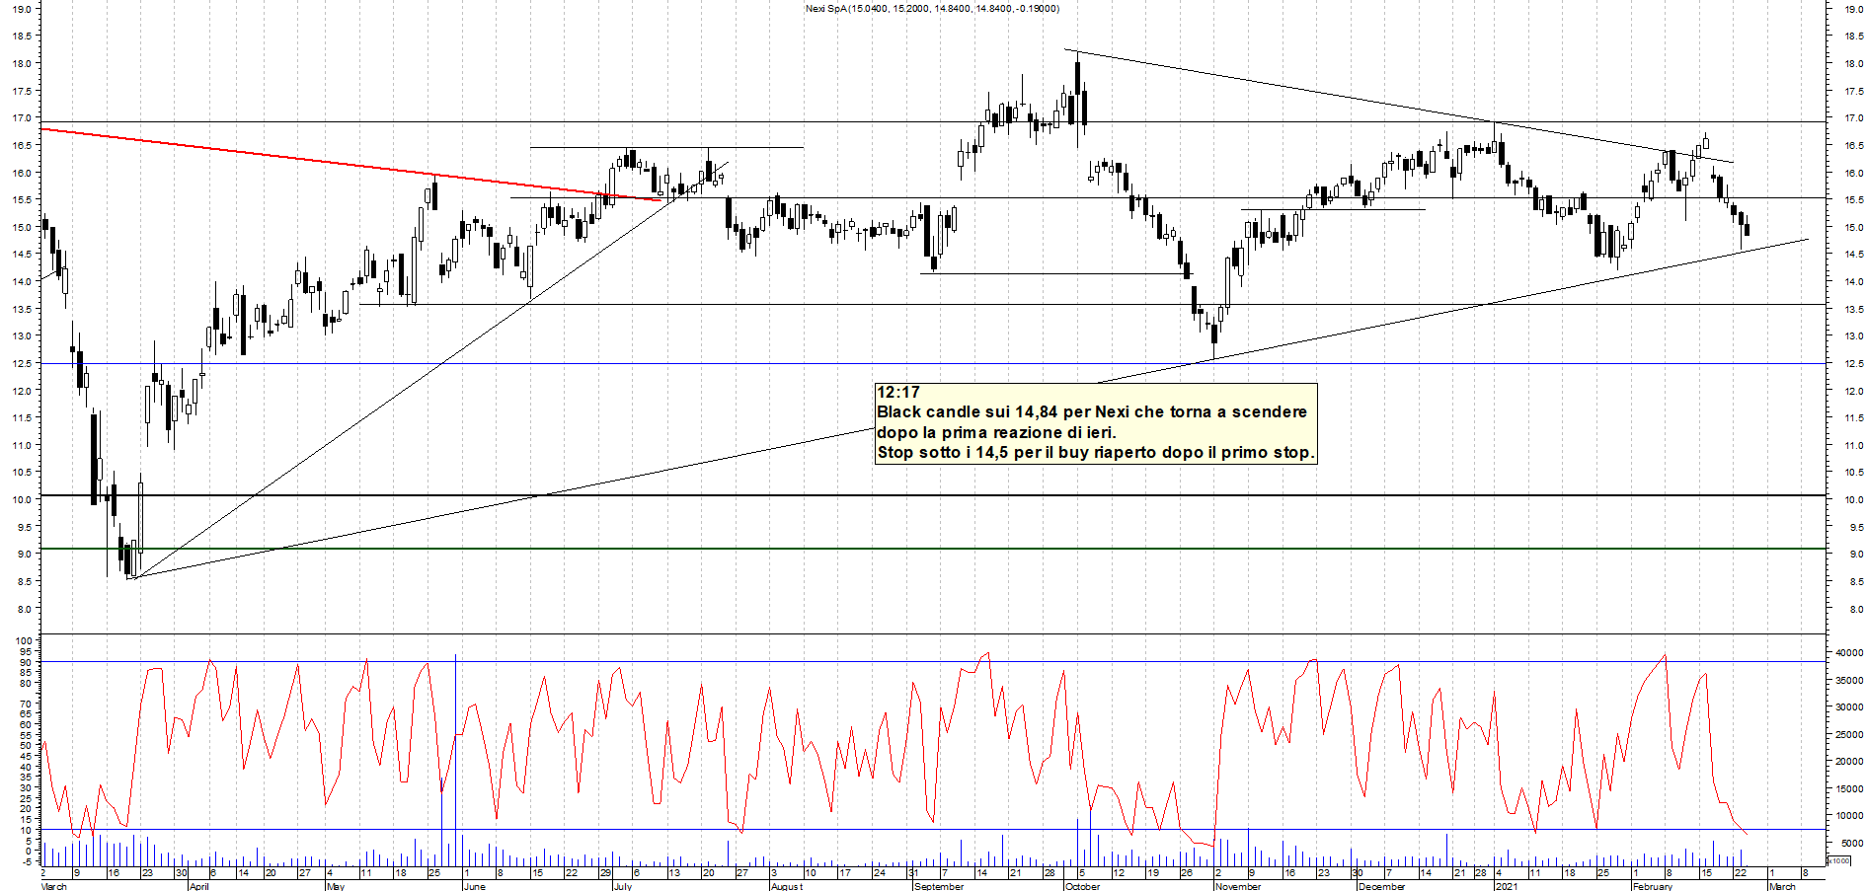The height and width of the screenshot is (891, 1866).
Task: Click the 5000 volume scale label
Action: pyautogui.click(x=1851, y=843)
